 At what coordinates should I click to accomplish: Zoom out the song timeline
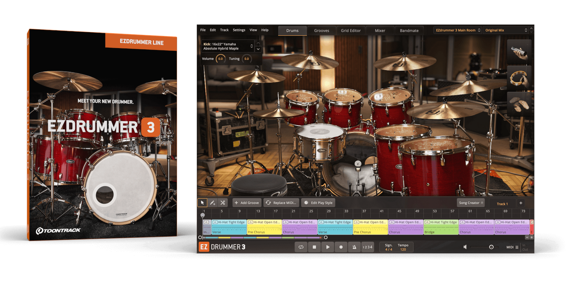tap(527, 237)
